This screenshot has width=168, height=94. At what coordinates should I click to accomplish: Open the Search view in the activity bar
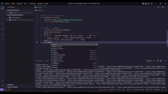click(3, 13)
